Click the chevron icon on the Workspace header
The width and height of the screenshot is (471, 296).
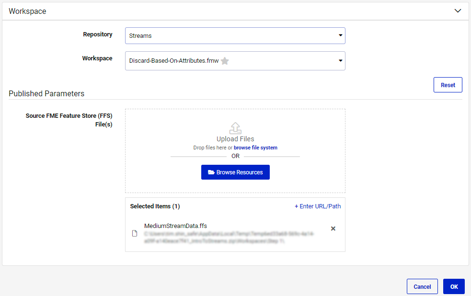[458, 11]
